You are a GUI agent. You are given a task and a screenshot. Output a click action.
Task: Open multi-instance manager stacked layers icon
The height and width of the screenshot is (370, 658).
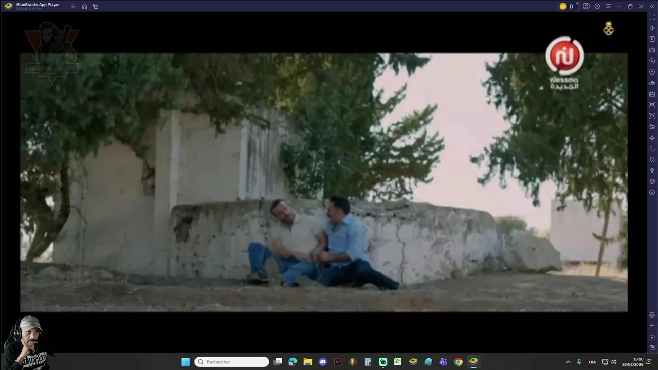click(x=652, y=181)
